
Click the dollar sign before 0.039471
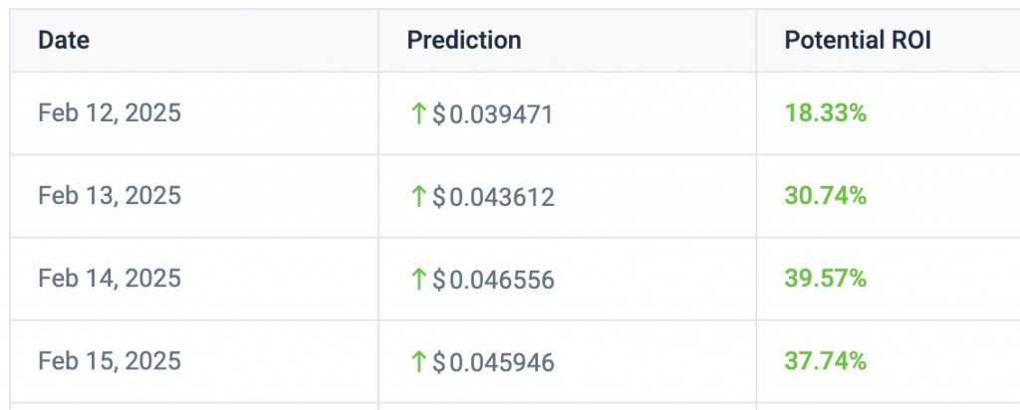tap(439, 114)
